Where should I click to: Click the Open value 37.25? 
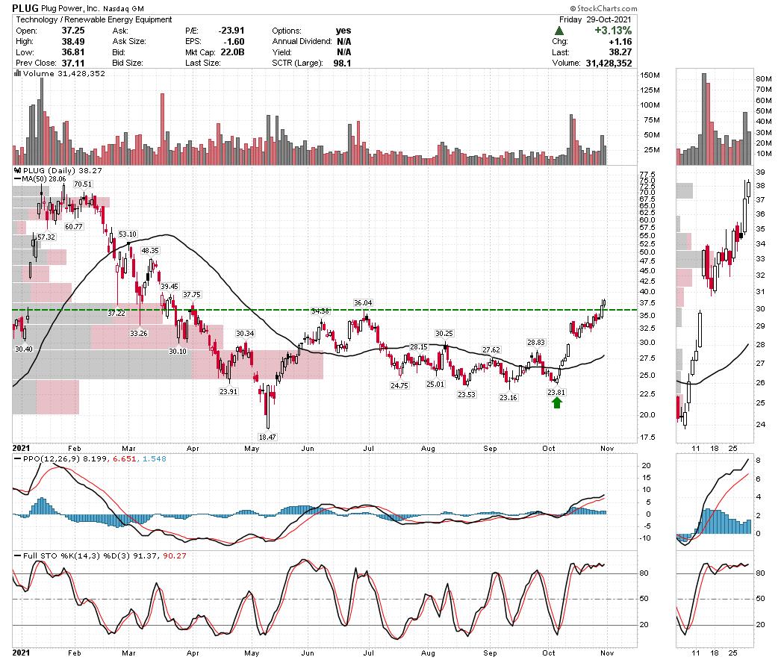[x=73, y=31]
